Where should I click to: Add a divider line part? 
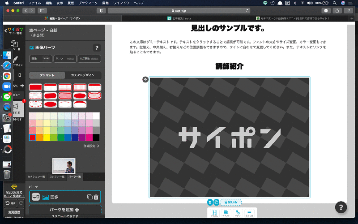tap(249, 213)
